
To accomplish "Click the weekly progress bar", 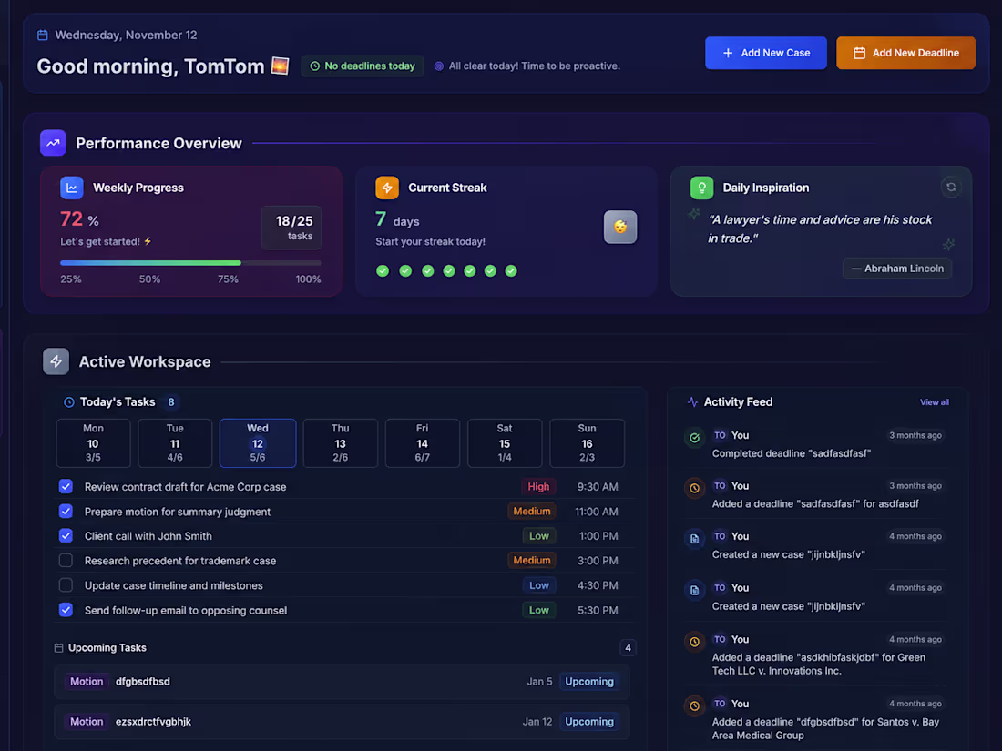I will (x=190, y=263).
